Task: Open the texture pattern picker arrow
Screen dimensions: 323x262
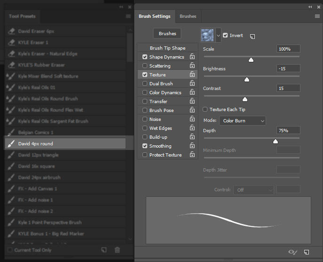Action: (218, 35)
